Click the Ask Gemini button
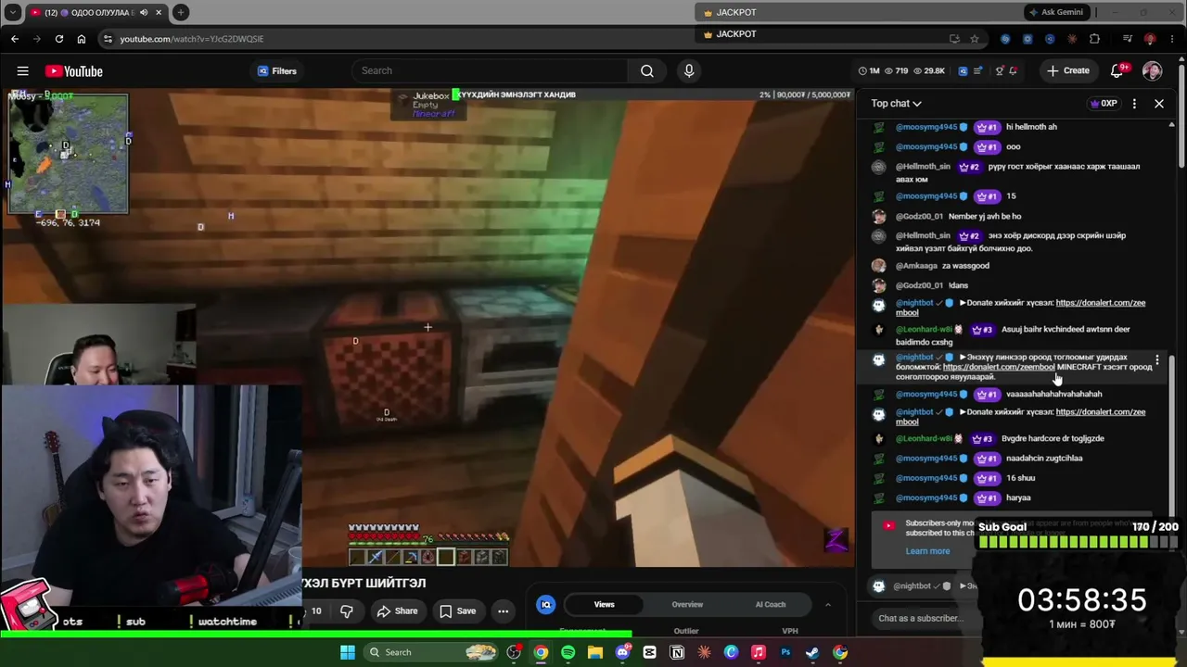Viewport: 1187px width, 667px height. point(1055,12)
